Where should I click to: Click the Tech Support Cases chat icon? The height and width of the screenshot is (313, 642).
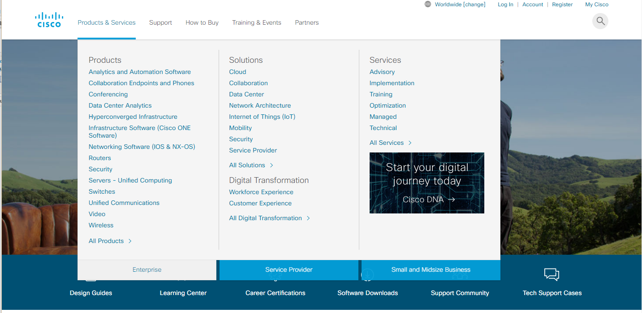tap(552, 274)
